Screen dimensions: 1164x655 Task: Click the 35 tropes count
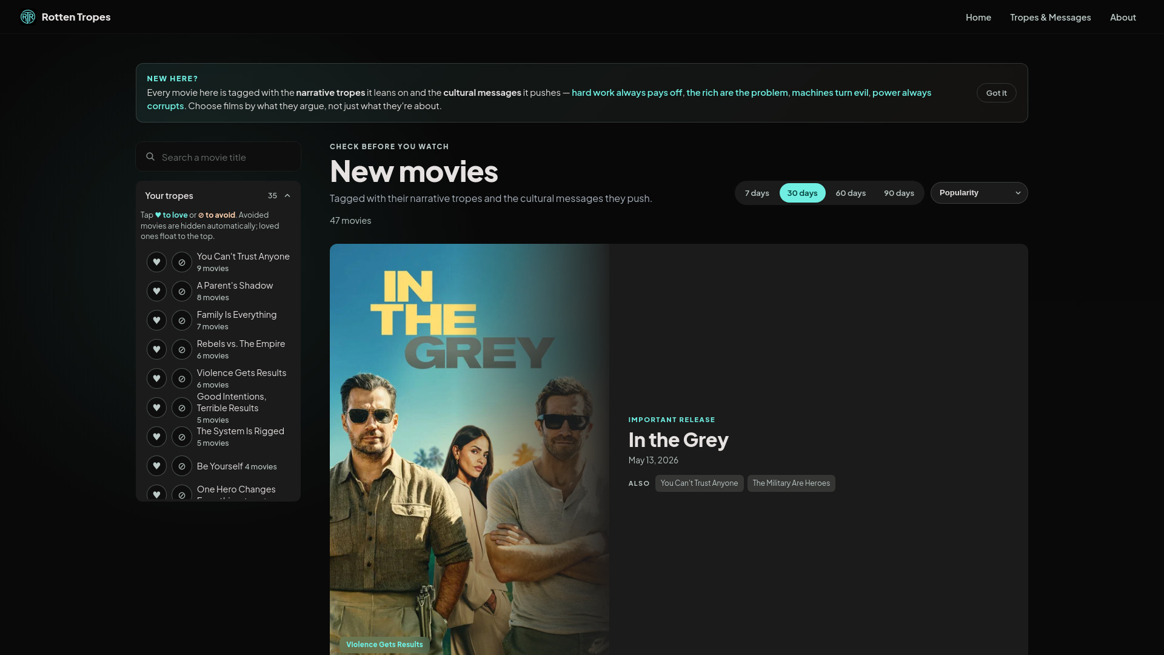tap(272, 196)
